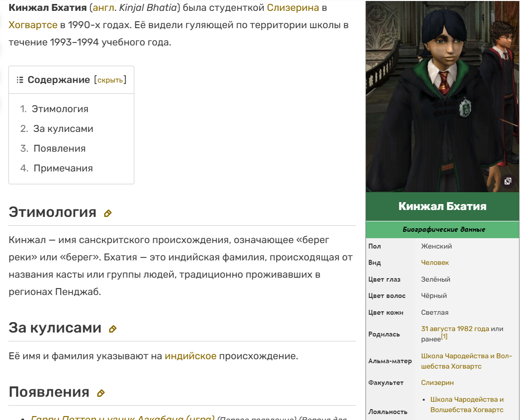The width and height of the screenshot is (523, 420).
Task: Click the edit pencil next to За кулисами heading
Action: 113,329
